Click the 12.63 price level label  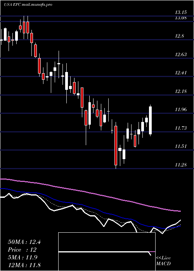click(181, 55)
